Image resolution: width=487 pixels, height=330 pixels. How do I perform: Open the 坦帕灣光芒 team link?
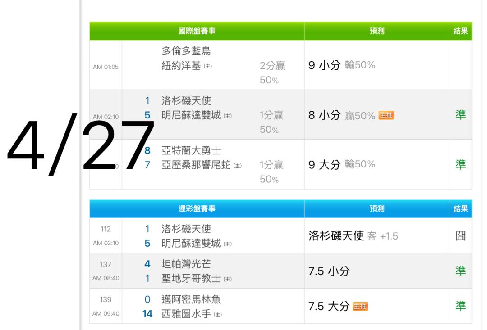(x=186, y=264)
